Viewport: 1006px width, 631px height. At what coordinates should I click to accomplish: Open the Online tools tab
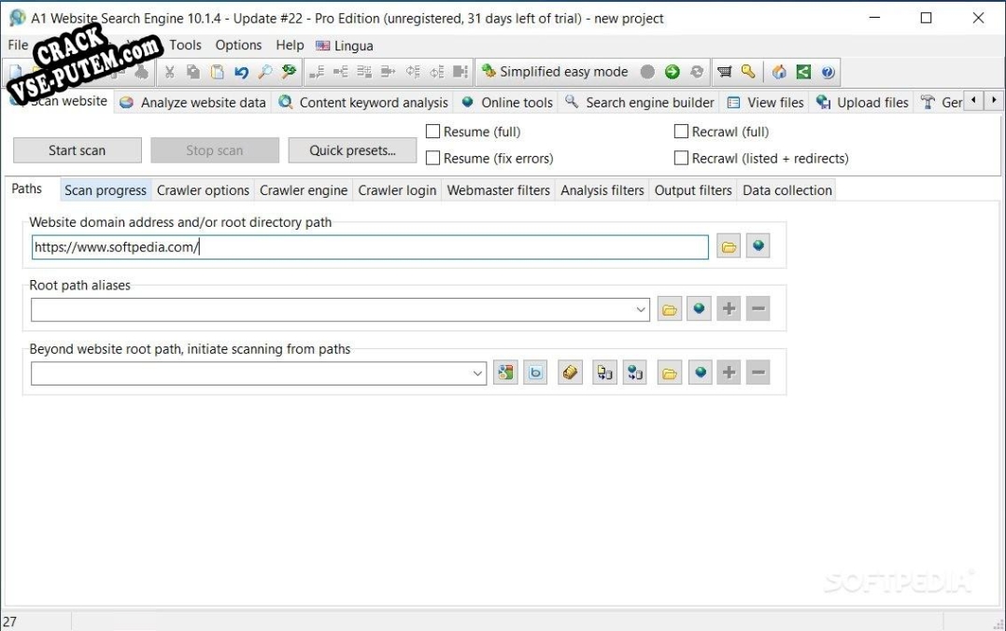tap(507, 103)
